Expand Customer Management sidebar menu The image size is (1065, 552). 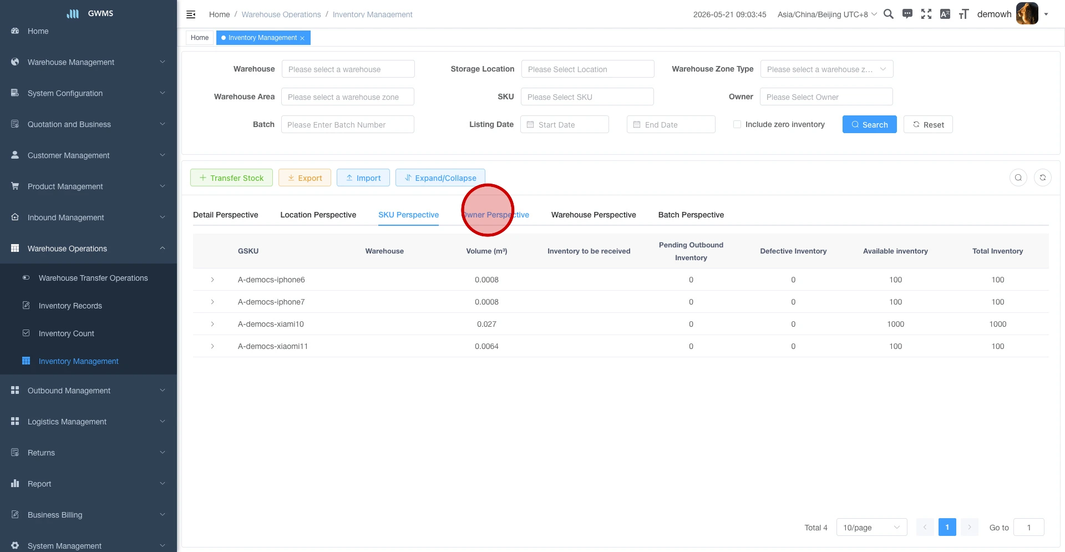pyautogui.click(x=88, y=155)
